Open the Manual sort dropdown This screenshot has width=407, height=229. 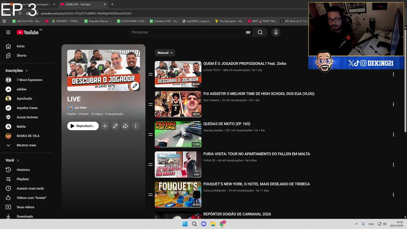tap(165, 53)
